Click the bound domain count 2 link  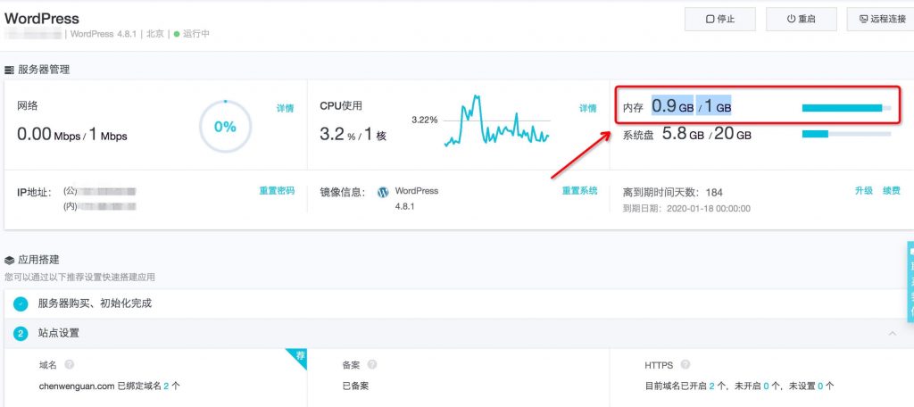(x=166, y=386)
